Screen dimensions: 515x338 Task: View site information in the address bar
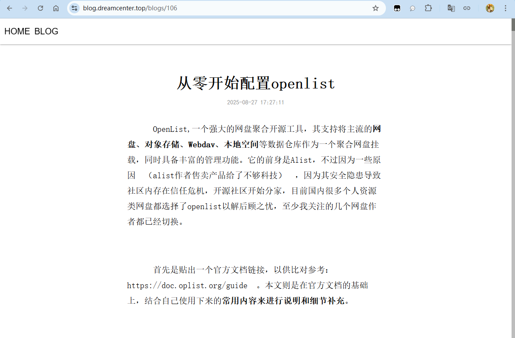tap(74, 8)
